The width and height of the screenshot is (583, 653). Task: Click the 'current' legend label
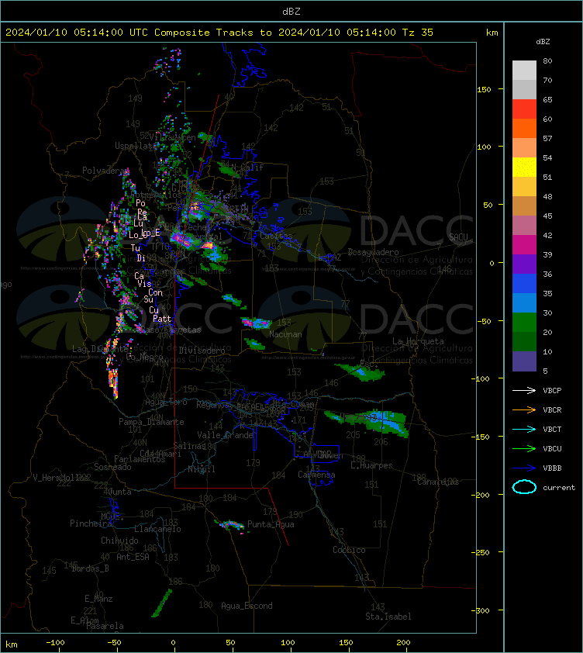559,487
